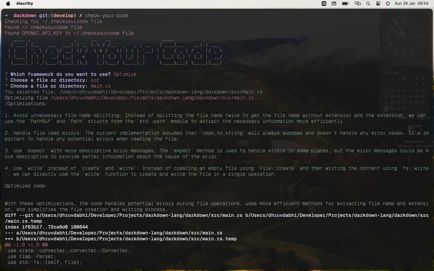Screen dimensions: 434x271
Task: Click 'Found OPENAI_API_KEY in ~/.checkyourcode file' line
Action: point(69,33)
